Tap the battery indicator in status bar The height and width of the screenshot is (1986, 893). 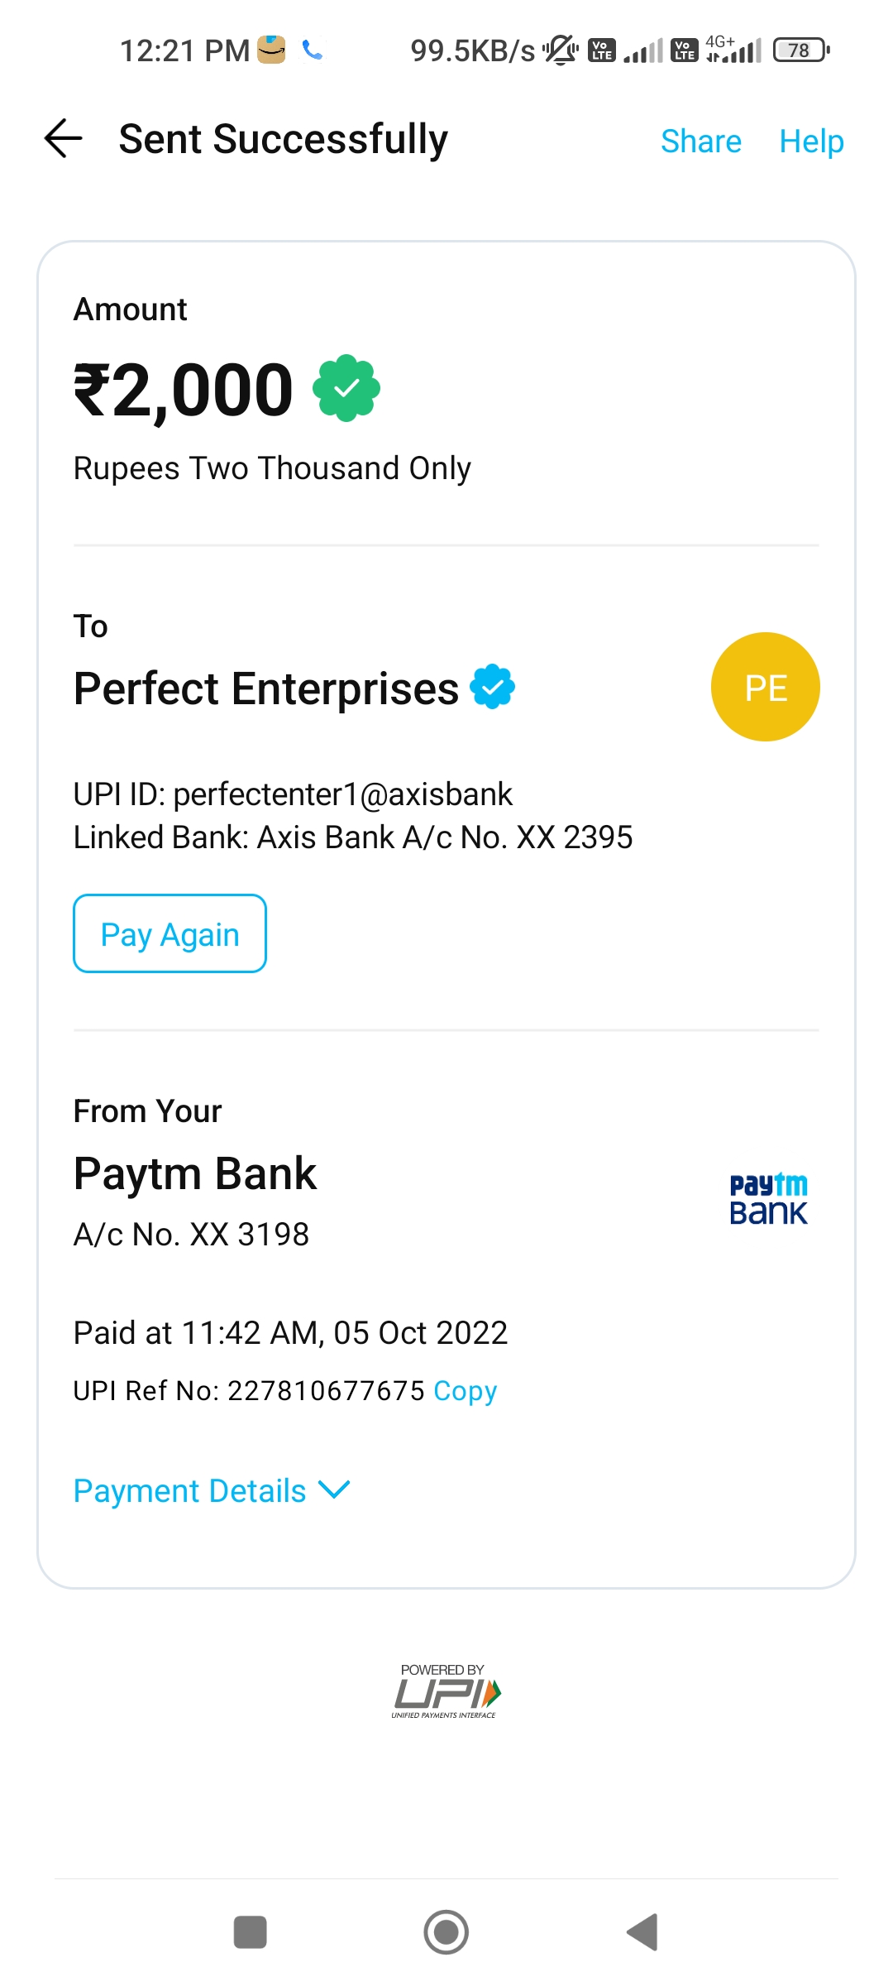tap(800, 50)
